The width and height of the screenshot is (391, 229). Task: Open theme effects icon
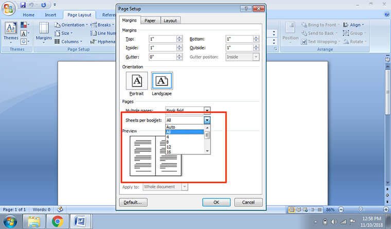25,41
